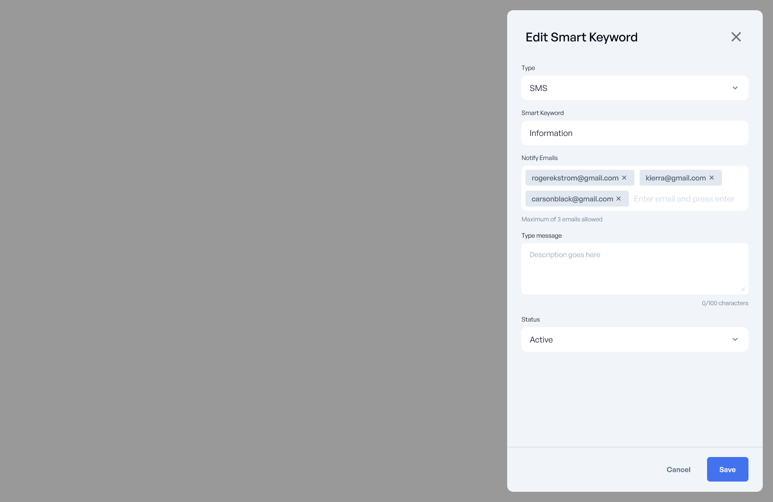Close the Edit Smart Keyword panel
Screen dimensions: 773x502
(736, 37)
